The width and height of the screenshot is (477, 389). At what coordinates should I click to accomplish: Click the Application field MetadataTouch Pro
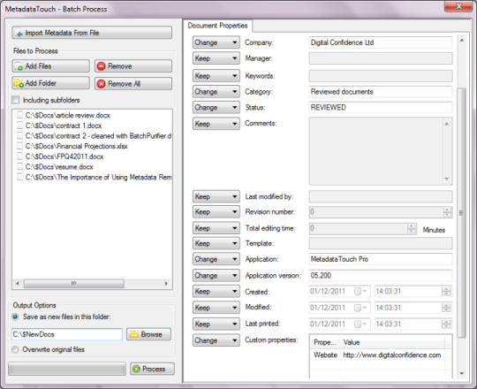(381, 259)
